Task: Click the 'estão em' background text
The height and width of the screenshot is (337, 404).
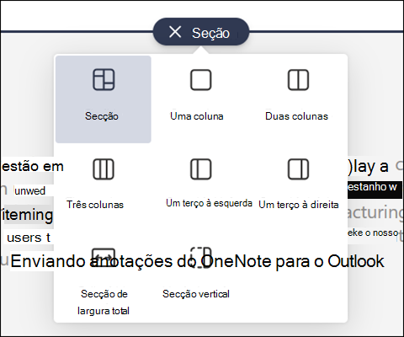Action: 33,166
